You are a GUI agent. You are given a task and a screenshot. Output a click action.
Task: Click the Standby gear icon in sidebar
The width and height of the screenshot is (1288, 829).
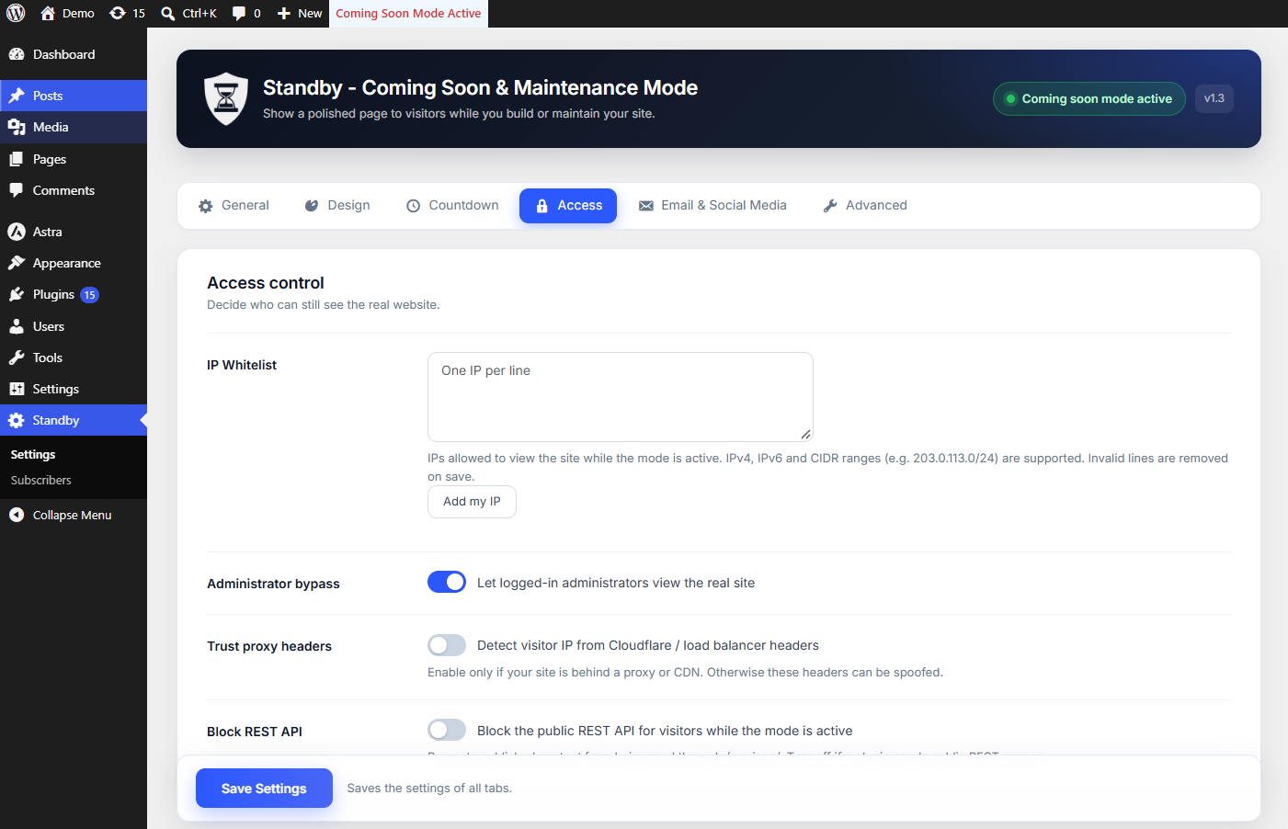tap(17, 420)
